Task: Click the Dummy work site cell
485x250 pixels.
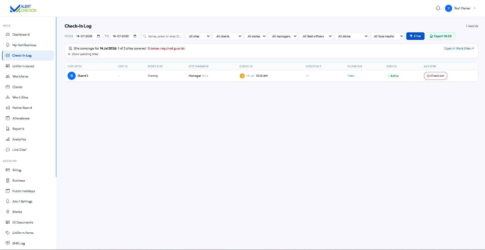Action: [x=153, y=76]
